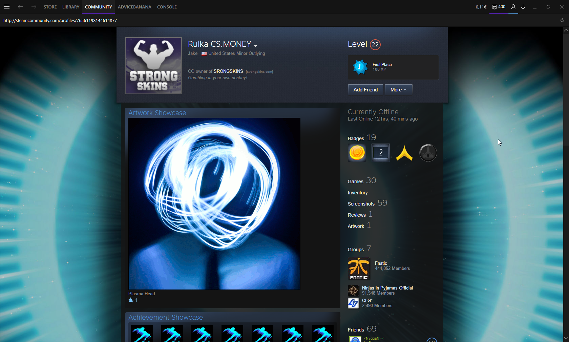Image resolution: width=569 pixels, height=342 pixels.
Task: Open the friends list person icon
Action: point(513,7)
